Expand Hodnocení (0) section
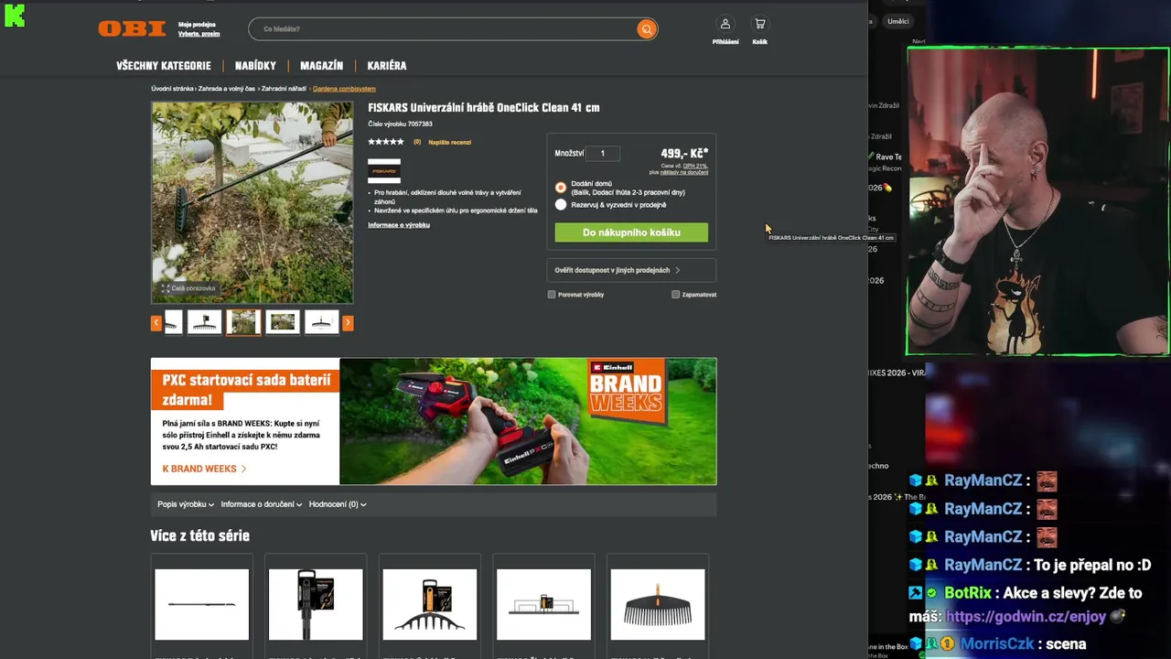The width and height of the screenshot is (1171, 659). pos(338,504)
